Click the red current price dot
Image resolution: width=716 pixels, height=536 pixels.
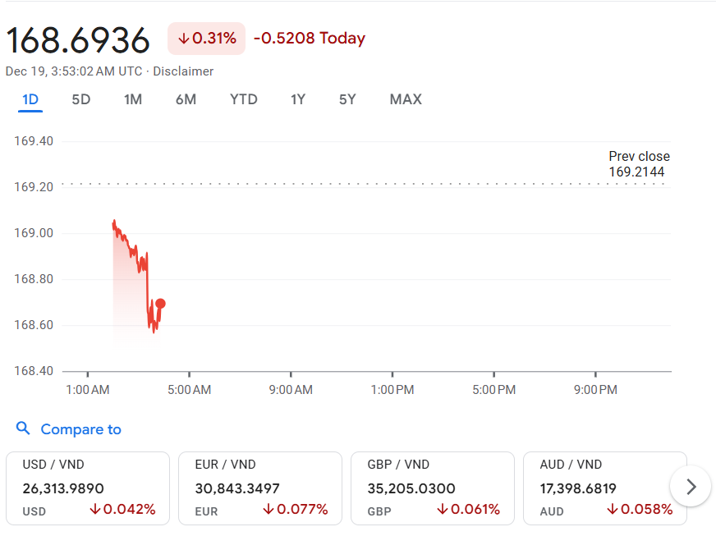[x=160, y=304]
